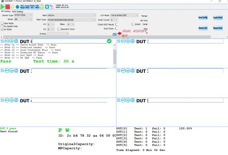Click the ID icon of DUT 2
The width and height of the screenshot is (228, 155).
[12, 71]
